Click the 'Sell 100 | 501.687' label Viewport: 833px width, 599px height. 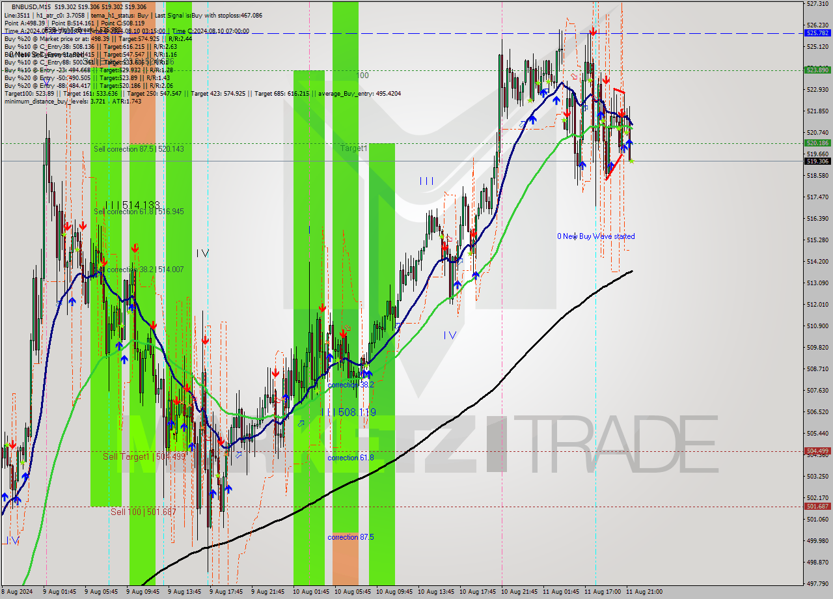tap(143, 512)
